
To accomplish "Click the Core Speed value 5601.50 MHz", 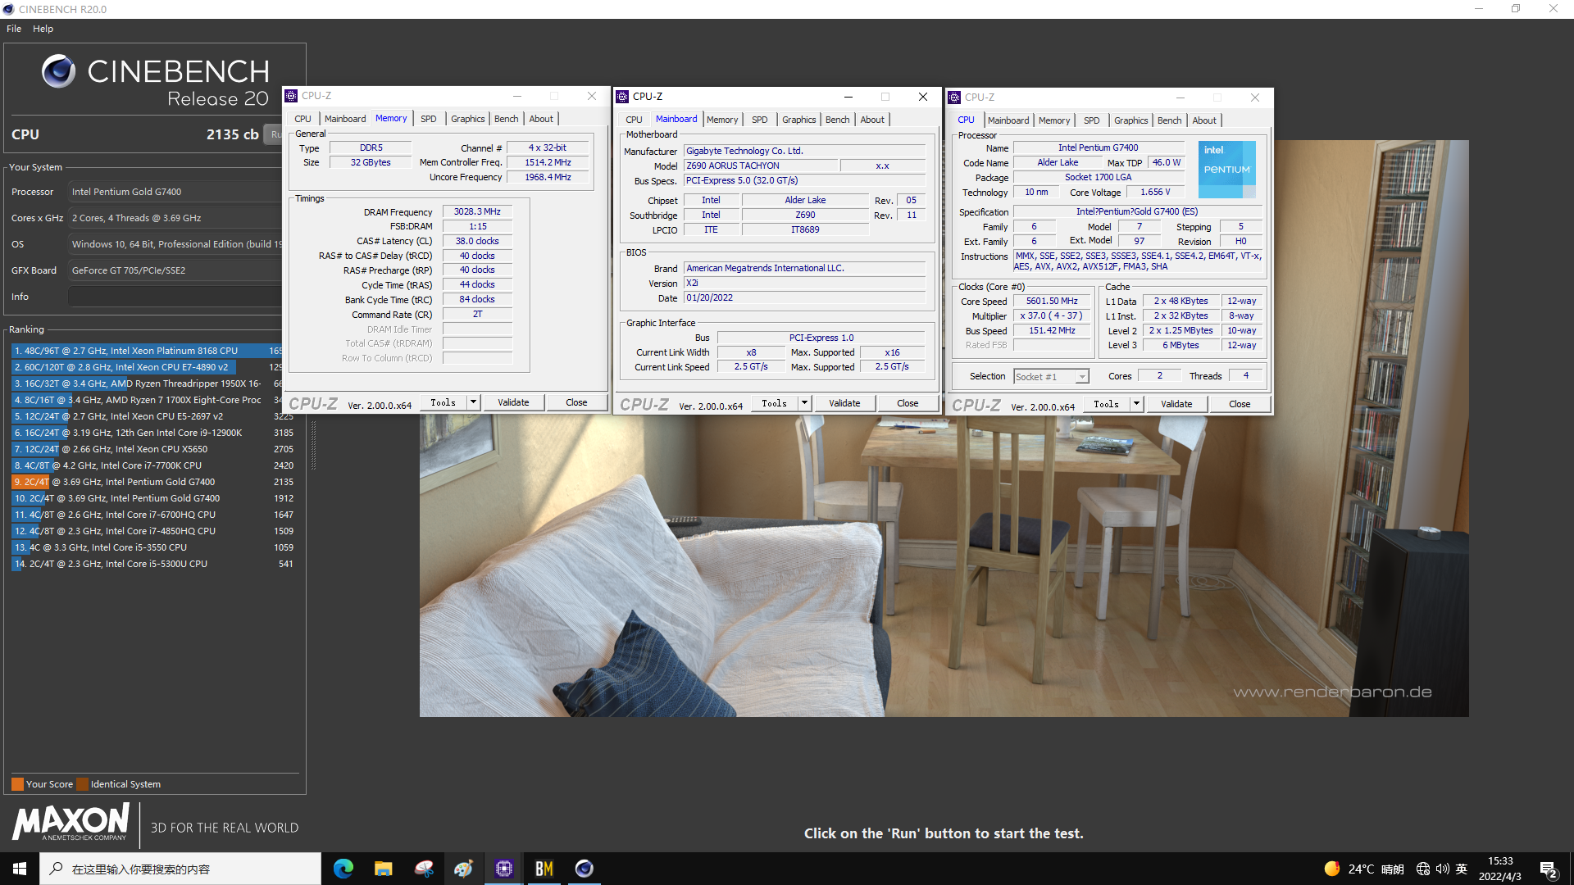I will [x=1052, y=301].
